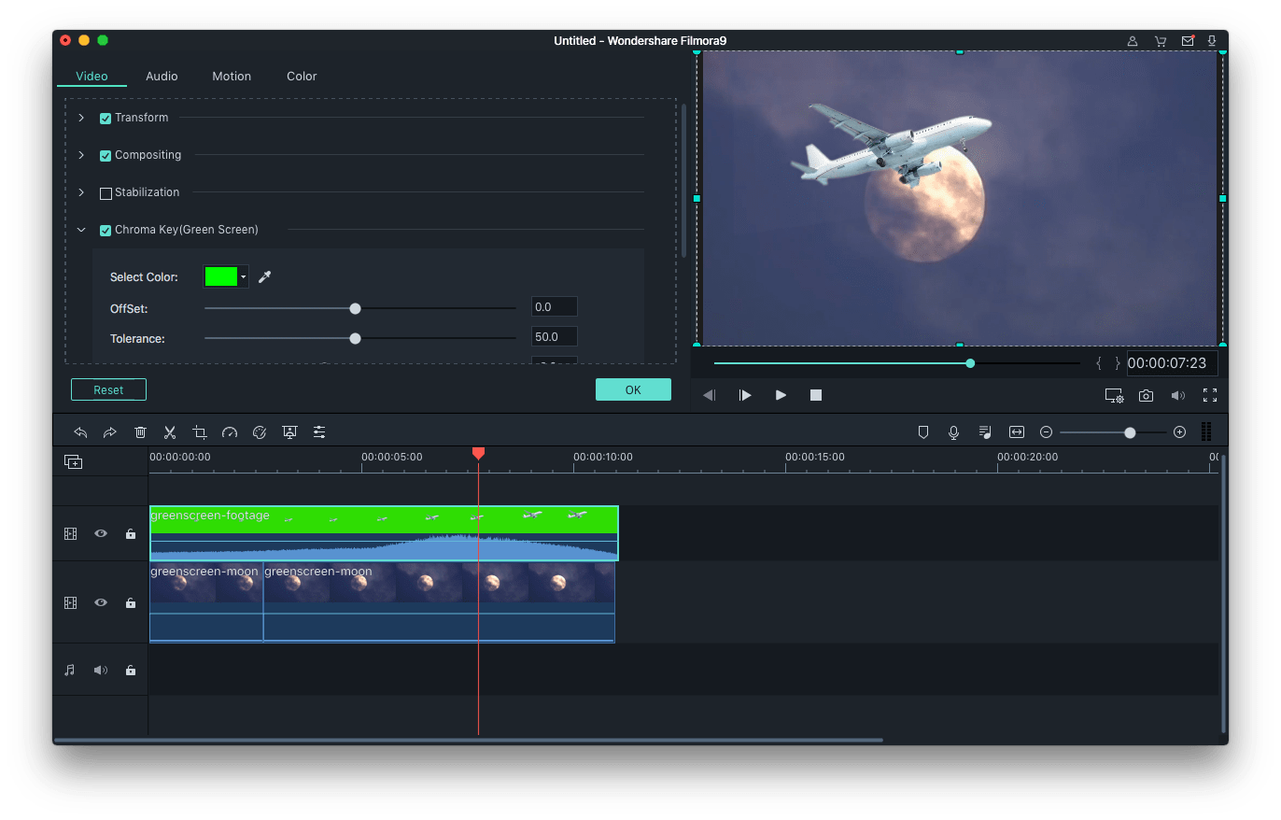
Task: Switch to the Audio tab
Action: click(x=161, y=76)
